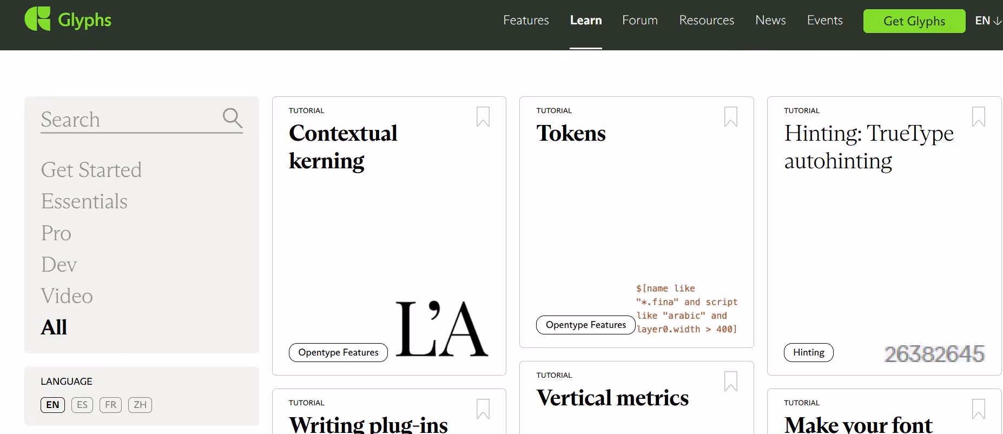The width and height of the screenshot is (1003, 434).
Task: Select FR language filter
Action: click(110, 405)
